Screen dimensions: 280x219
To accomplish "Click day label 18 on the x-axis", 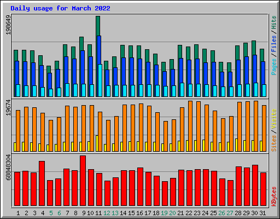I will coord(156,213).
